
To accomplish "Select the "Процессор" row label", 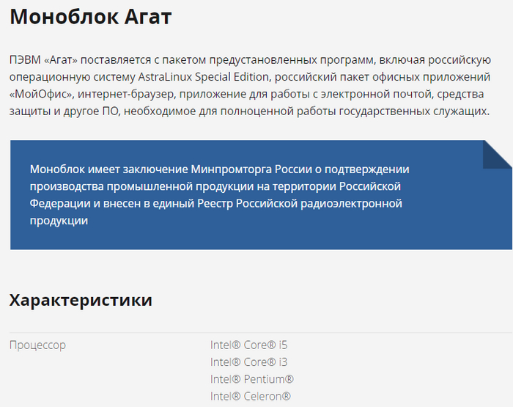I will [x=37, y=345].
